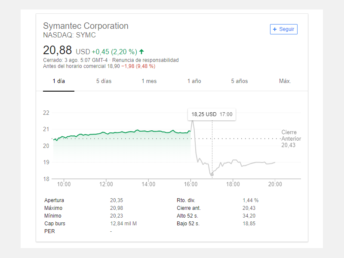Screen dimensions: 344x258
Task: Click the 18,25 USD chart tooltip
Action: (x=212, y=114)
